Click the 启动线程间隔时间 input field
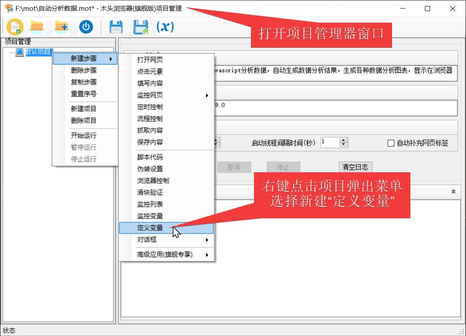This screenshot has height=336, width=466. [330, 143]
